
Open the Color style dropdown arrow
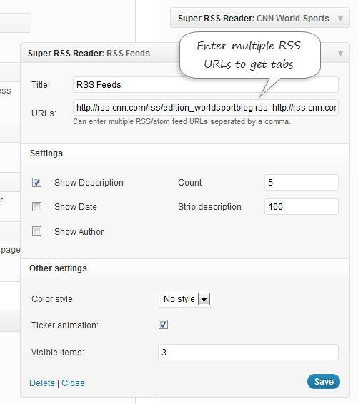(204, 299)
